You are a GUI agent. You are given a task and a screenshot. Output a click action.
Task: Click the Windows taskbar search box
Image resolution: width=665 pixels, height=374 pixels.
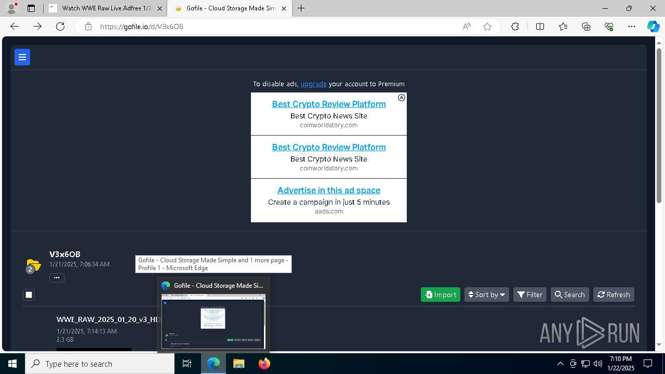point(100,364)
